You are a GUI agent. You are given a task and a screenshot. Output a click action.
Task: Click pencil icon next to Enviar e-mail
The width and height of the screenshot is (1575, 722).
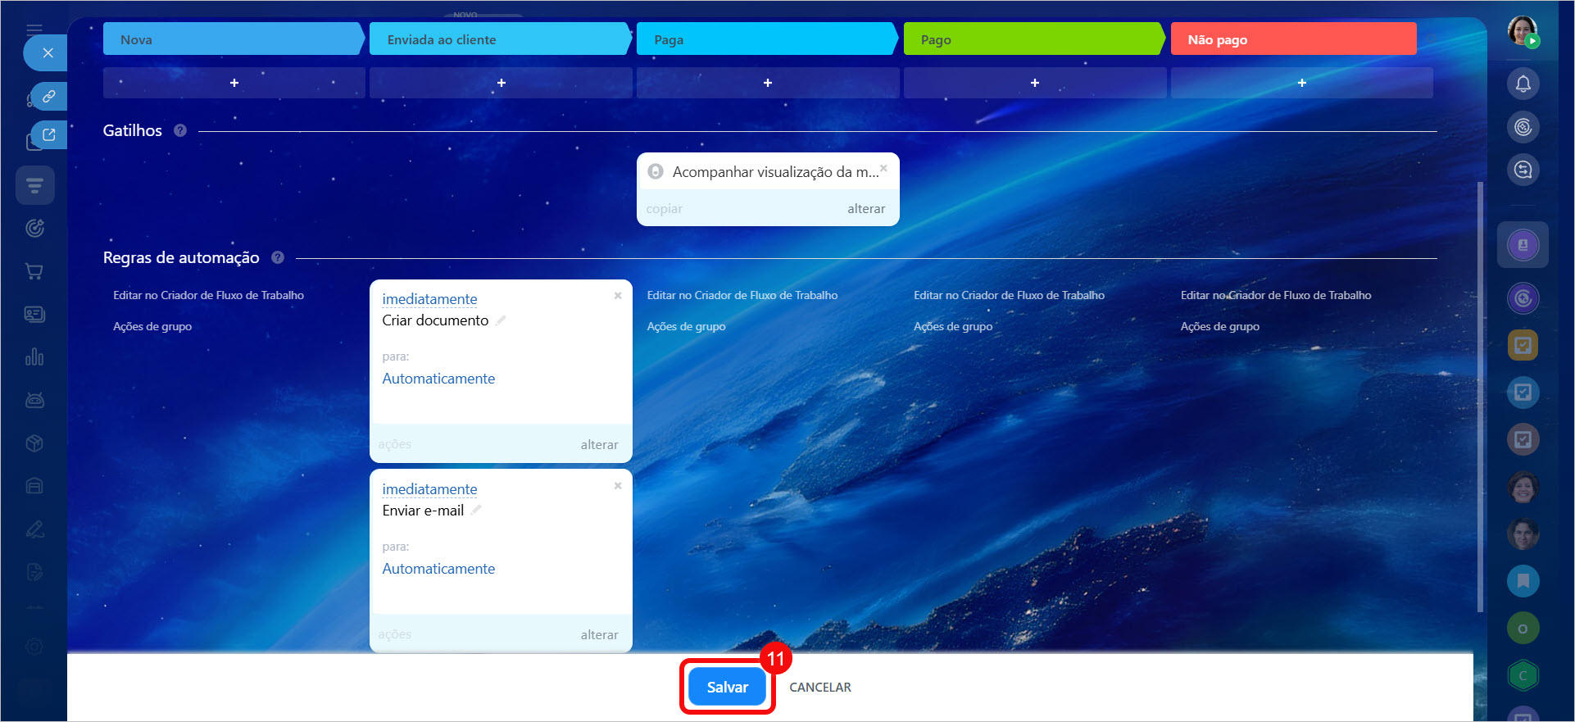(476, 511)
